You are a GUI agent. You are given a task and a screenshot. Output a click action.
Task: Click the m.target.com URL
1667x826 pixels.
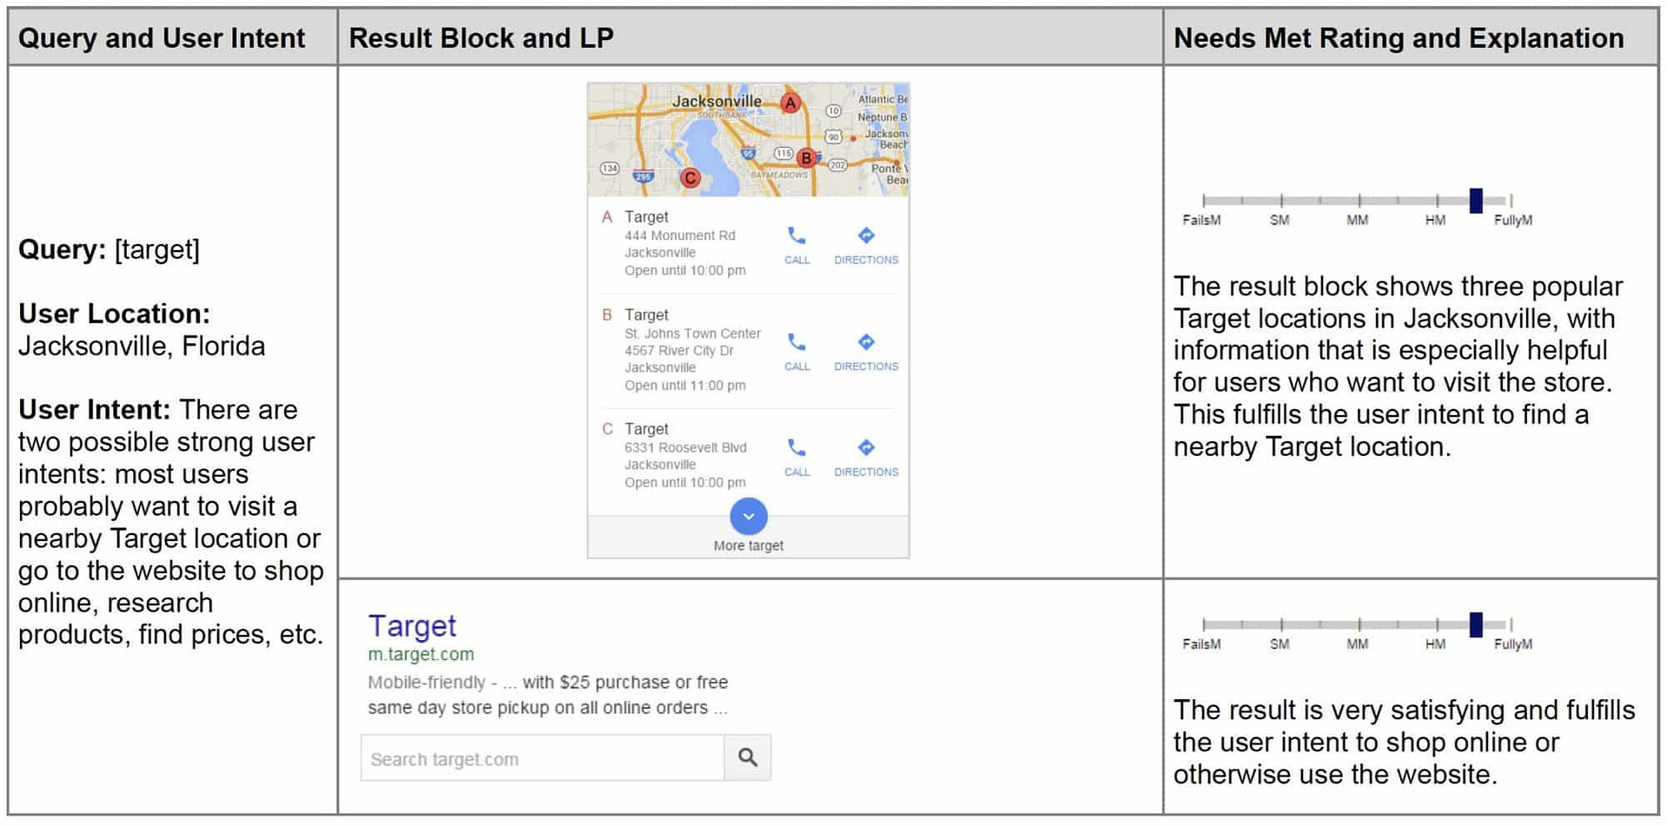[422, 654]
